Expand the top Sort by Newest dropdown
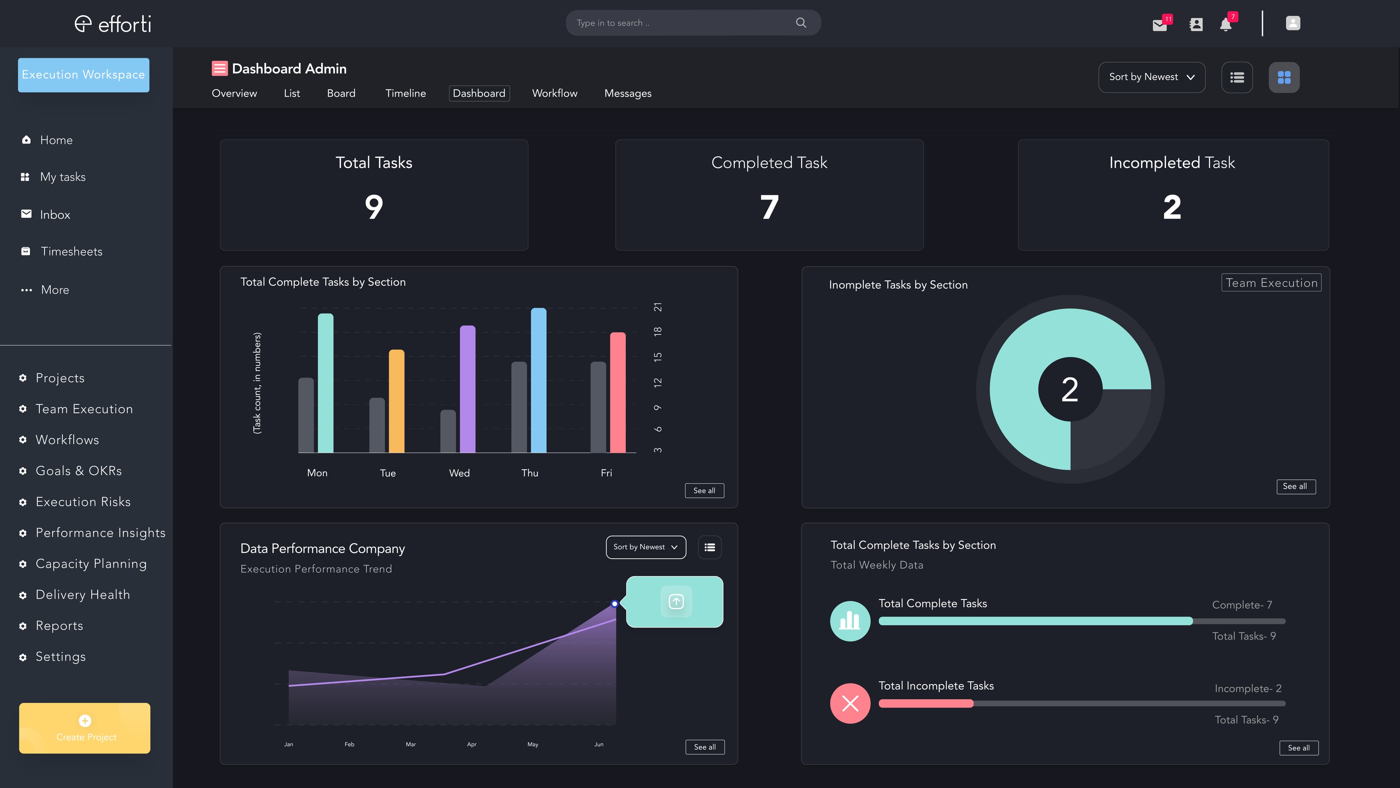 pyautogui.click(x=1151, y=77)
